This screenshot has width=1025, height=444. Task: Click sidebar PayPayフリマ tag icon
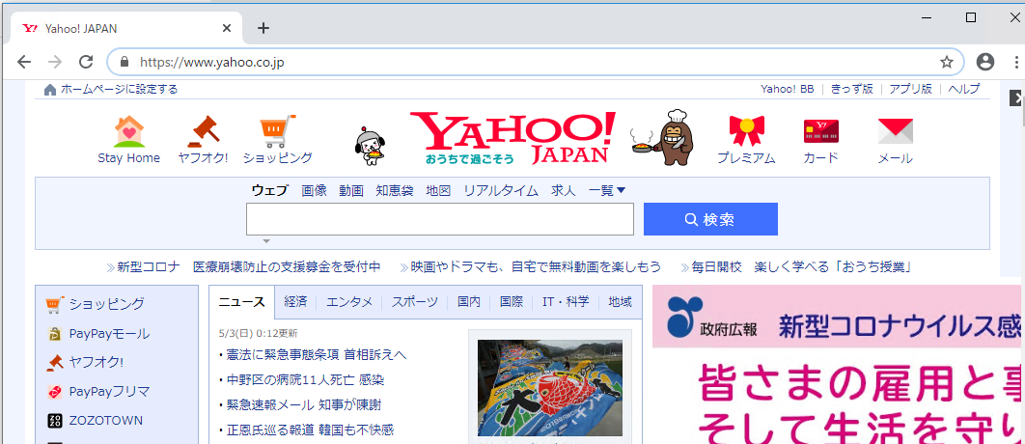[x=55, y=392]
